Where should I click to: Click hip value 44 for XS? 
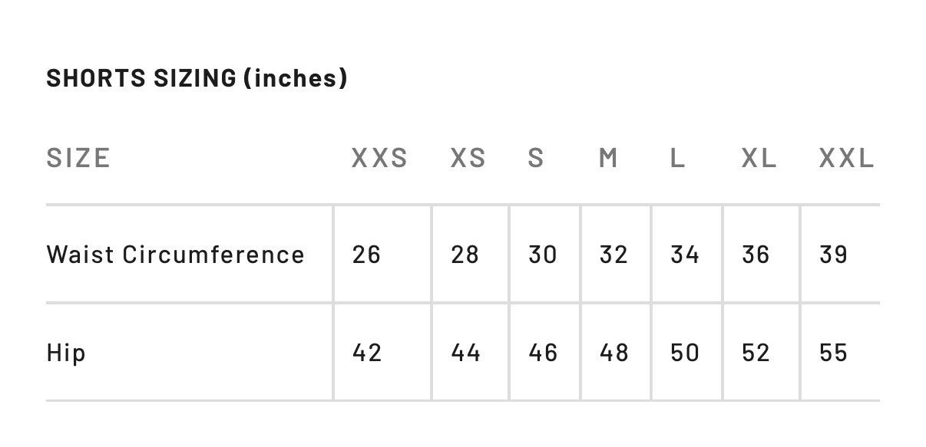[465, 353]
